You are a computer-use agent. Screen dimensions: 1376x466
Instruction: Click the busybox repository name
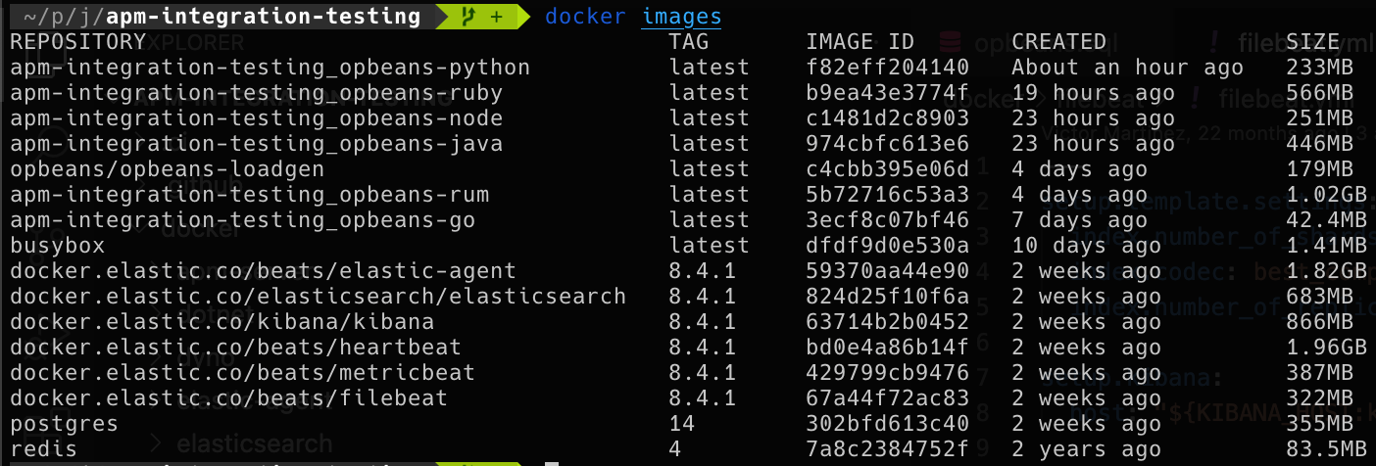57,246
